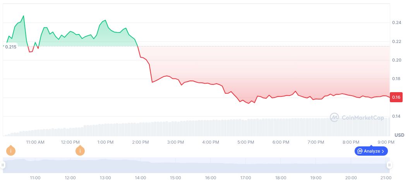Click 17:00 in the range navigator

point(245,178)
